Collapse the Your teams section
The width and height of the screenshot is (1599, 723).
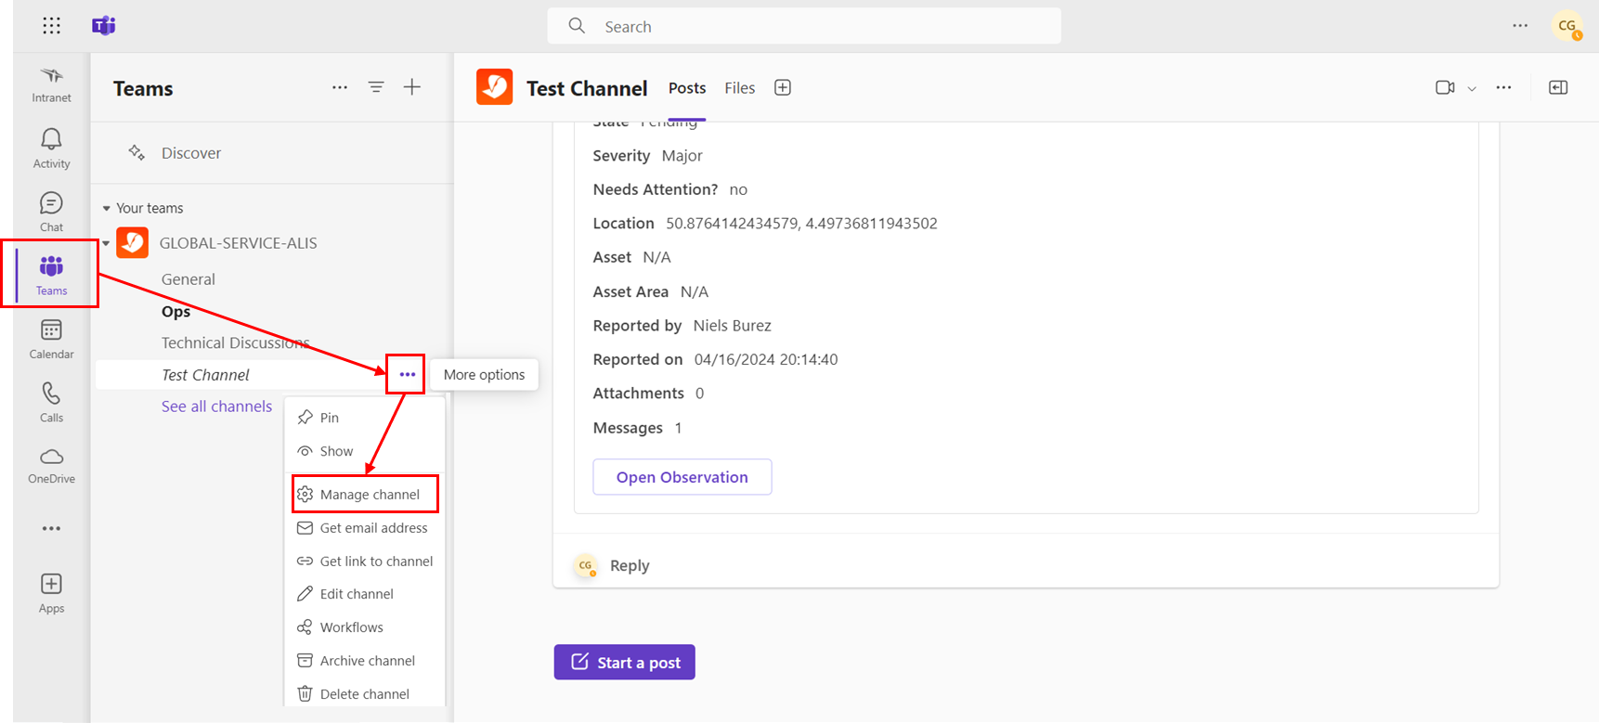click(x=107, y=208)
